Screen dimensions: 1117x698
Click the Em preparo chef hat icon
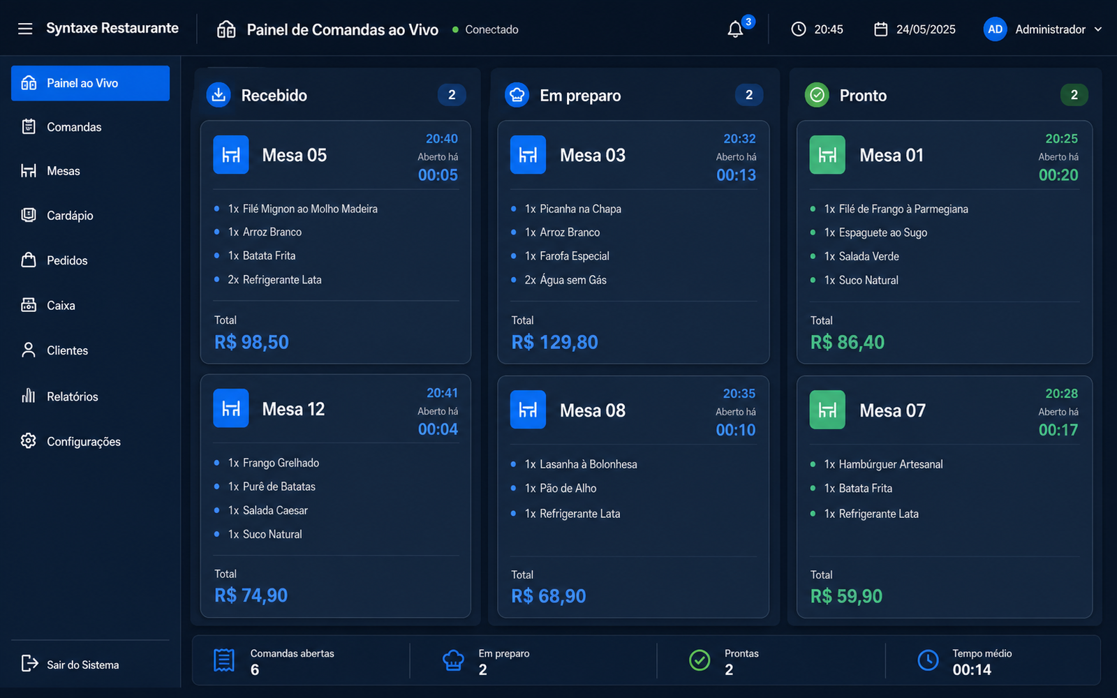tap(517, 95)
